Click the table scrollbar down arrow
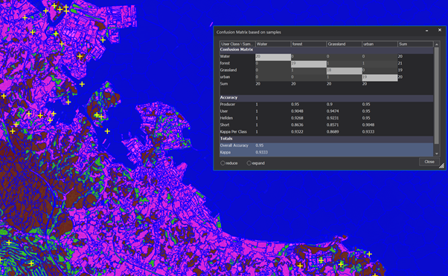448x276 pixels. pos(437,154)
